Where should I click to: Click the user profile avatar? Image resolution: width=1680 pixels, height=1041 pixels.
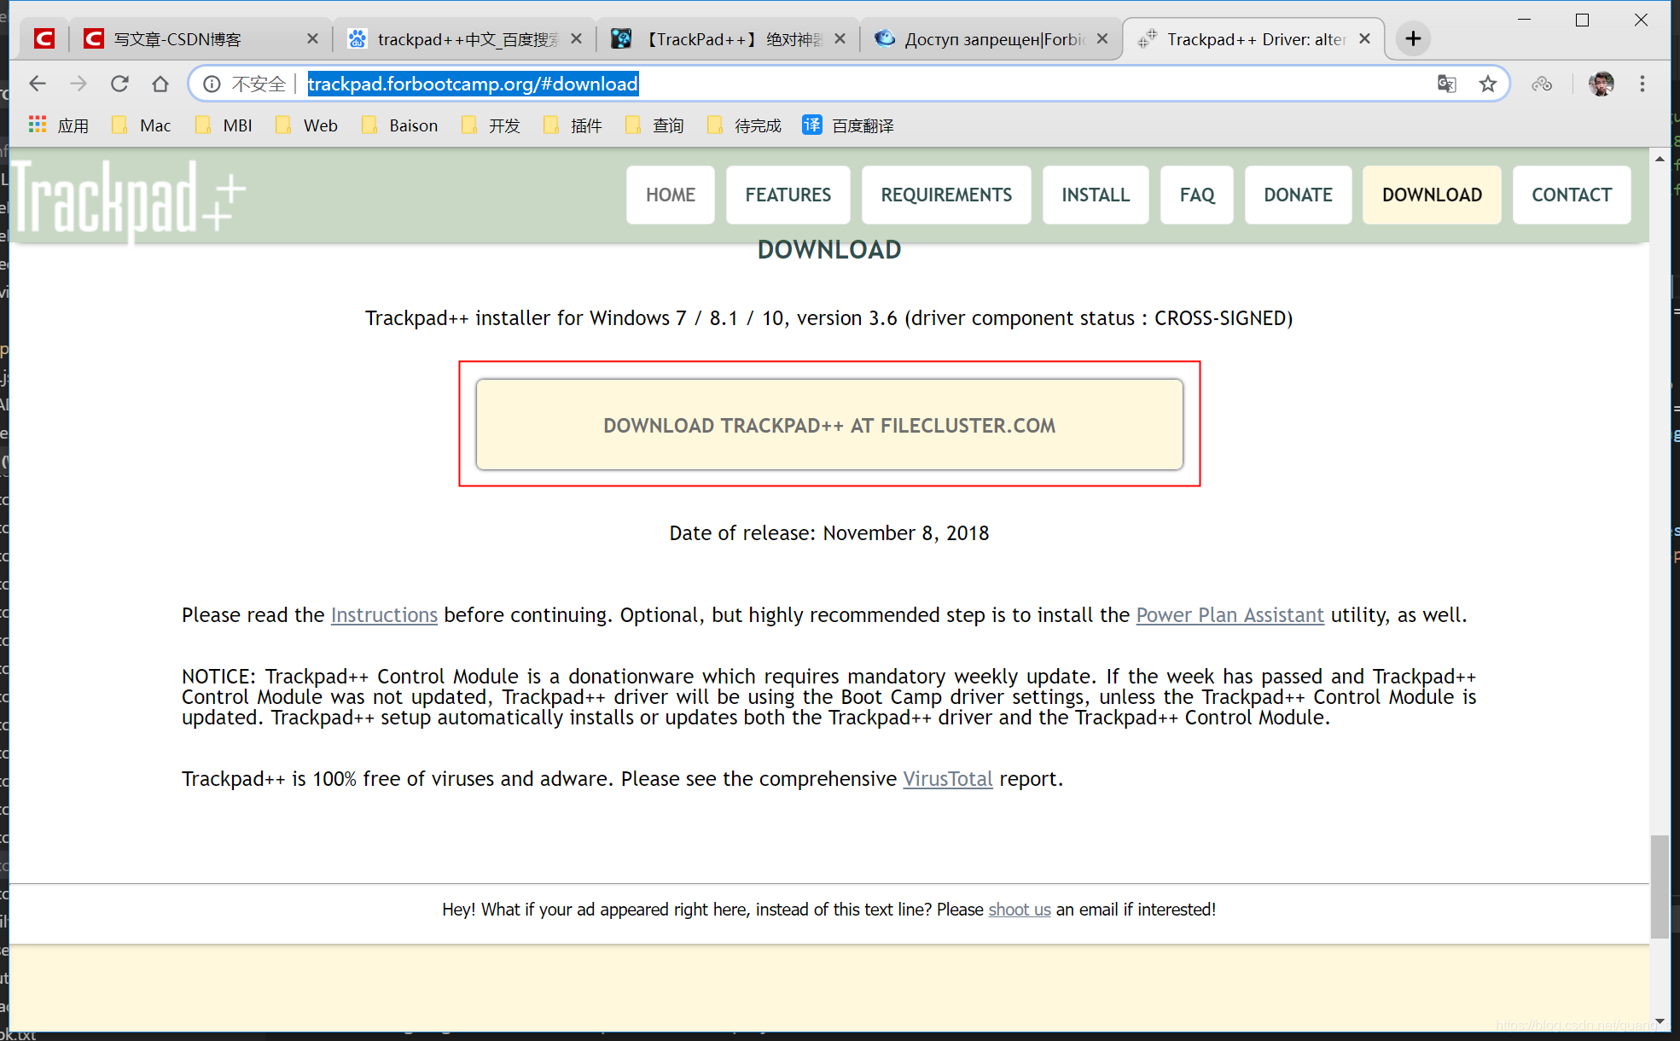(1601, 84)
